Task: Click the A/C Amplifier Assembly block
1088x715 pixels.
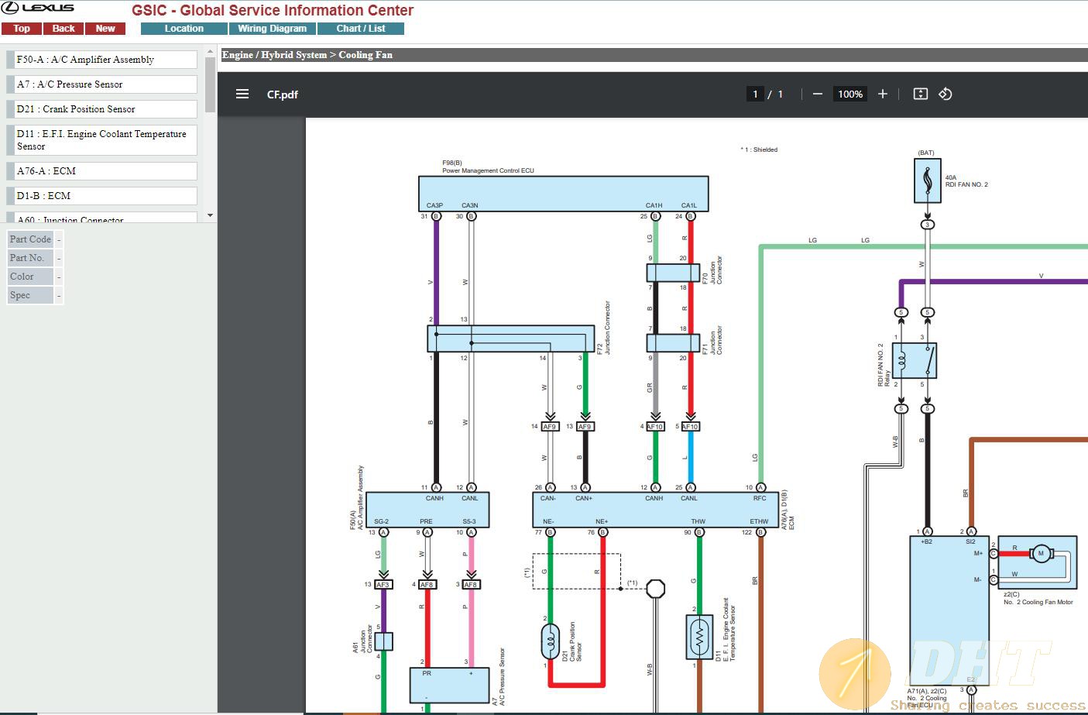Action: (x=427, y=509)
